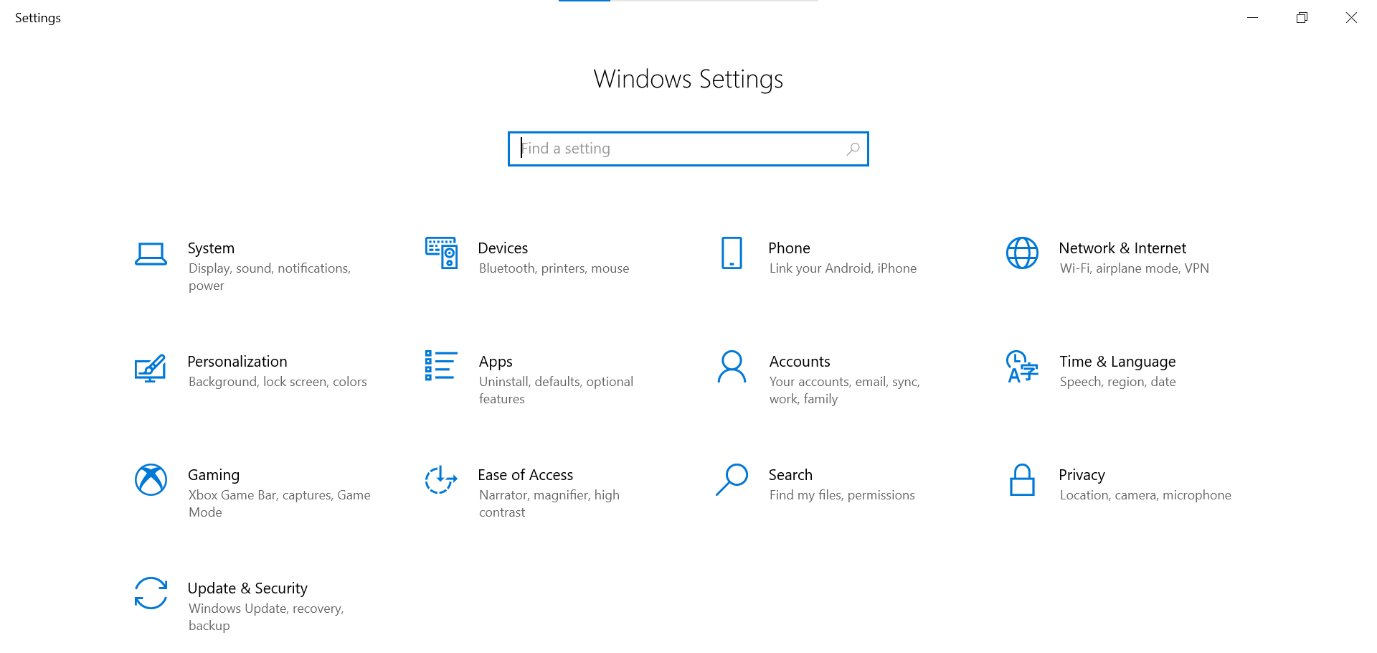Click the Update & Security refresh arrows icon
The image size is (1377, 653).
151,593
